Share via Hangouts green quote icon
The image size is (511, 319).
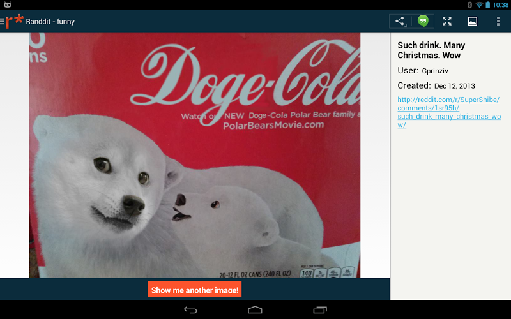(x=423, y=21)
